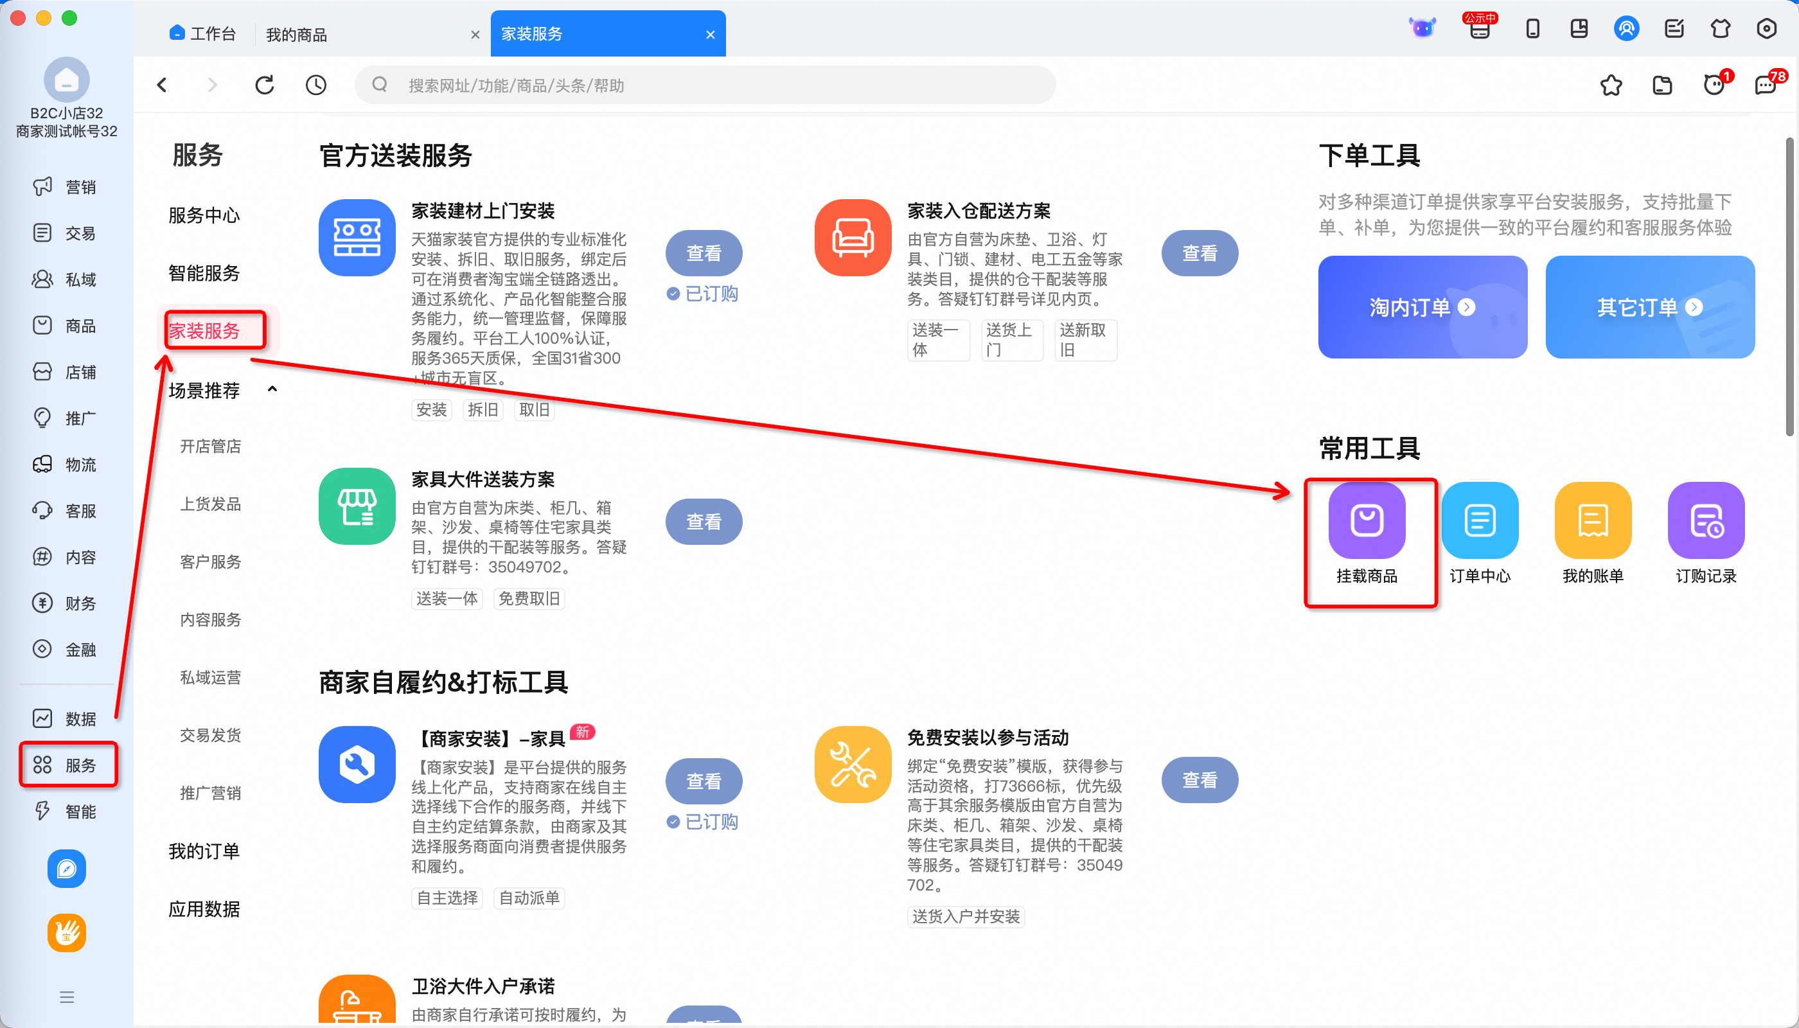Open 我的订单 in service menu

click(204, 851)
